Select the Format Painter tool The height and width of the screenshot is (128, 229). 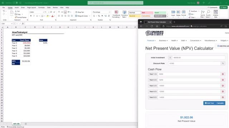click(21, 17)
